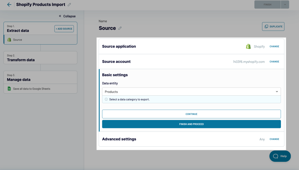Click the Source account heading
This screenshot has height=170, width=299.
click(116, 62)
